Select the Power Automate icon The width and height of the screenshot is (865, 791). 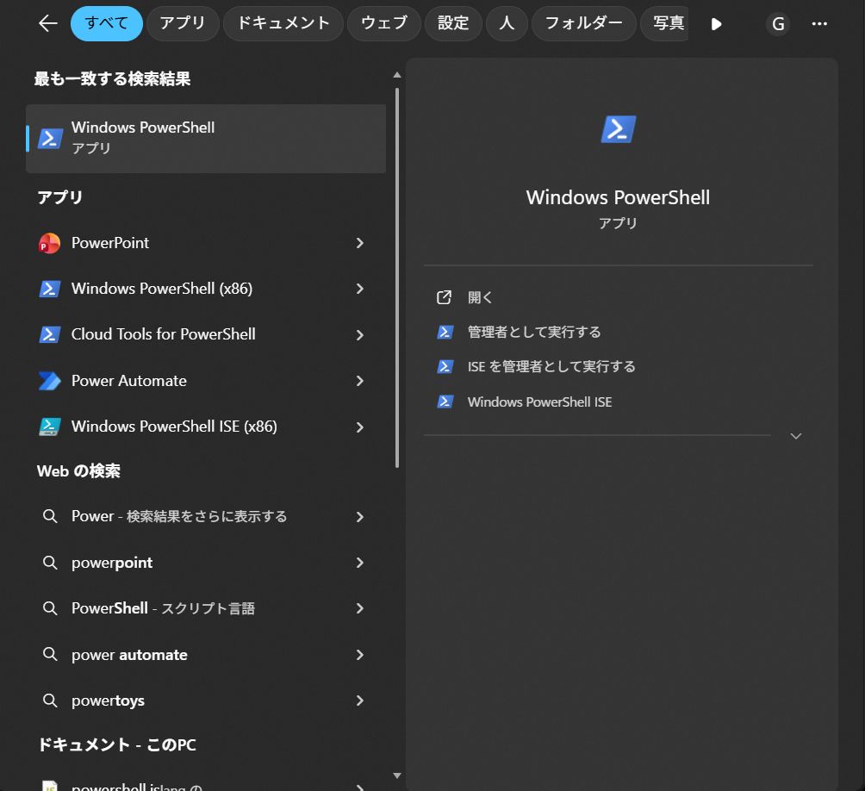[49, 380]
